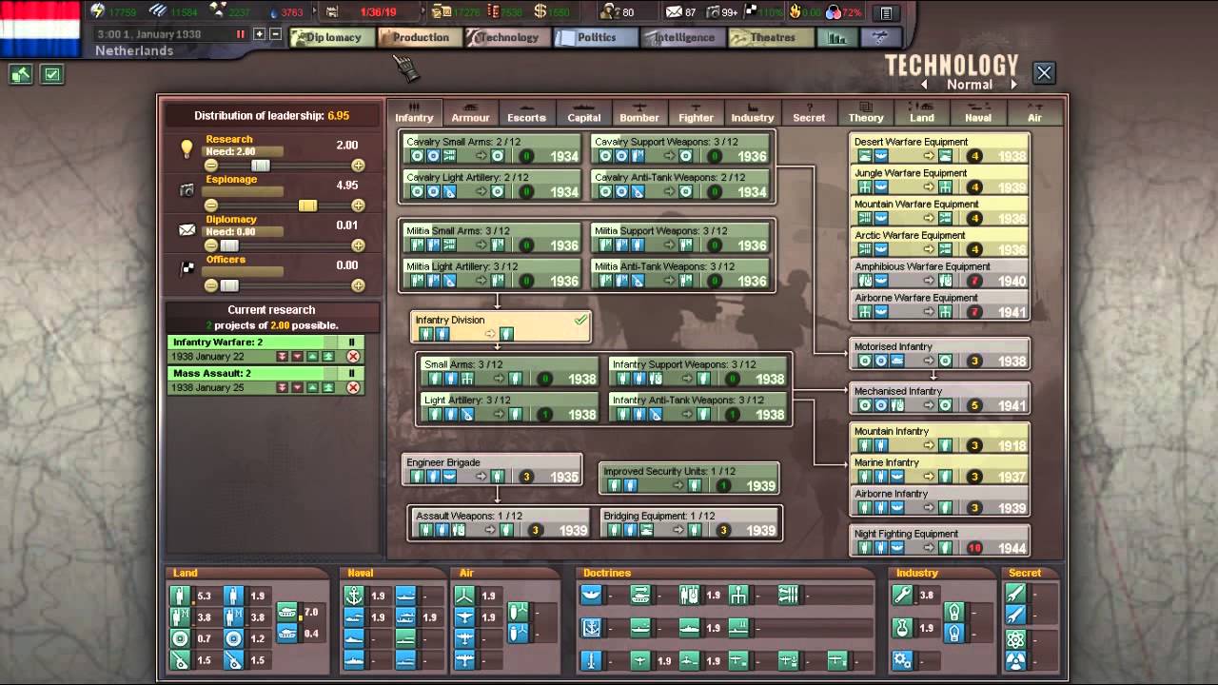Open the main menu icon at top right
The height and width of the screenshot is (685, 1218).
click(886, 13)
